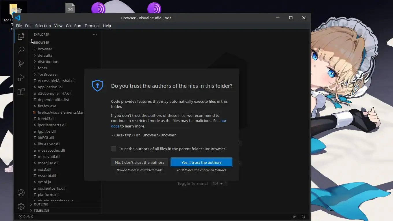Click the shield icon in trust dialog
Viewport: 393px width, 221px height.
coord(97,86)
